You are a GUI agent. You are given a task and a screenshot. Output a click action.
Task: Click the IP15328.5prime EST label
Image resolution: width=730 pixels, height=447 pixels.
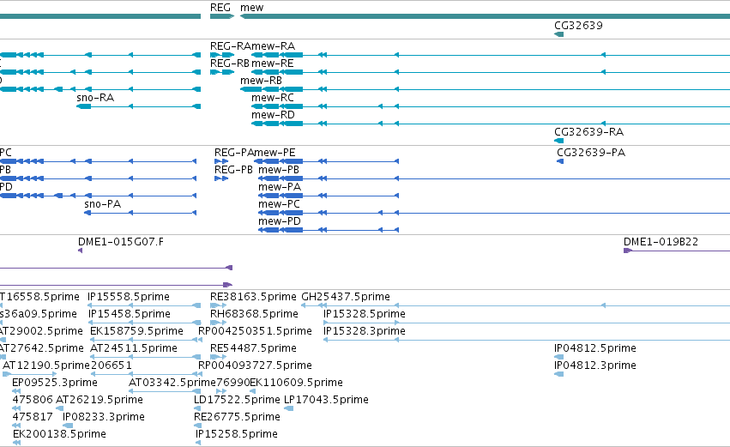[x=365, y=314]
